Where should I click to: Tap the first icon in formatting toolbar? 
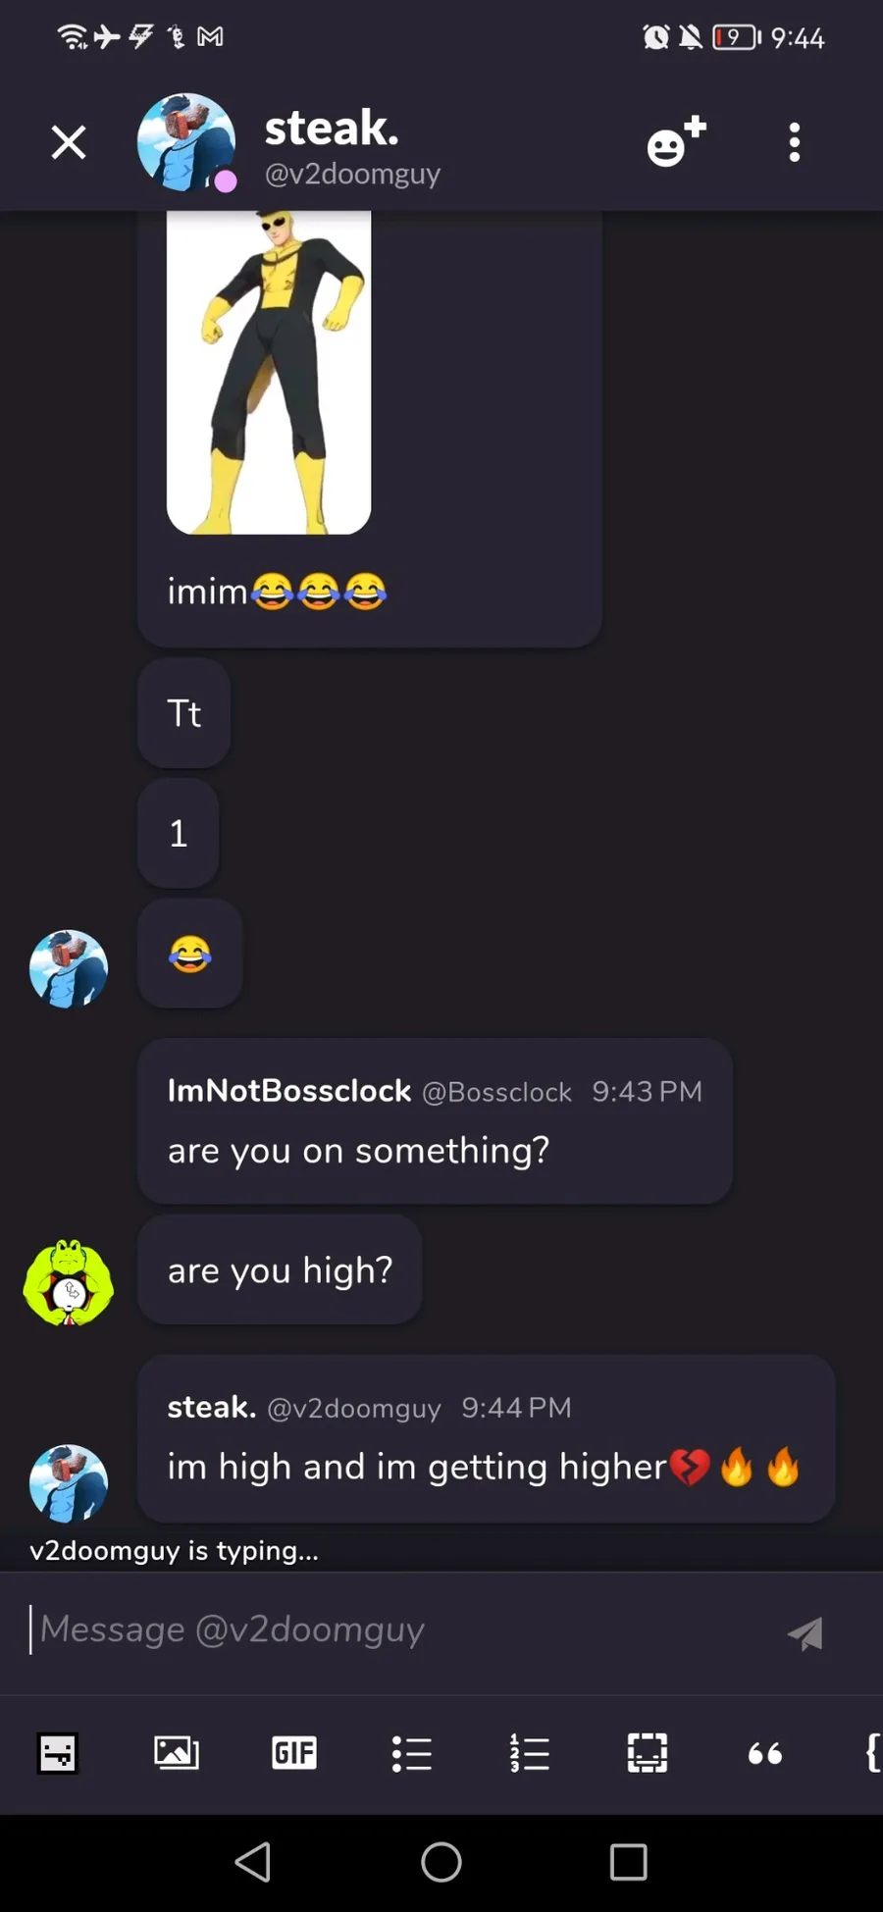[58, 1753]
